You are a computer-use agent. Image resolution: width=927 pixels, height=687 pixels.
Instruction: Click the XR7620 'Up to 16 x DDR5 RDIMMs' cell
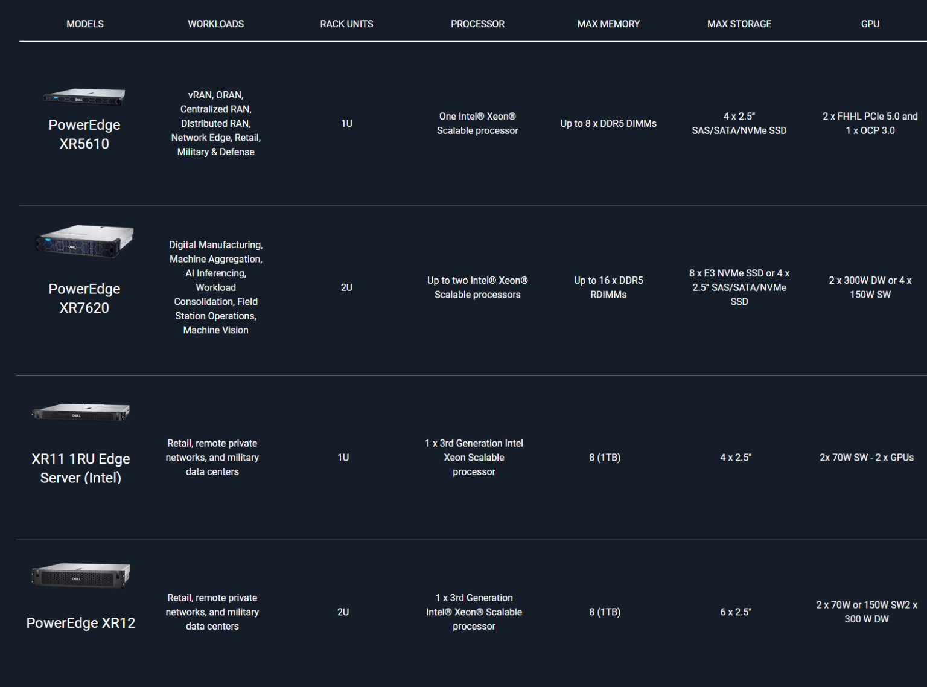pos(608,287)
